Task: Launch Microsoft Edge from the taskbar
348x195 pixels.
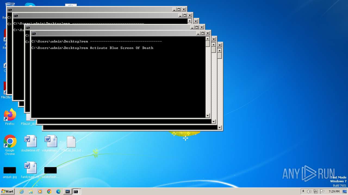Action: (x=58, y=191)
